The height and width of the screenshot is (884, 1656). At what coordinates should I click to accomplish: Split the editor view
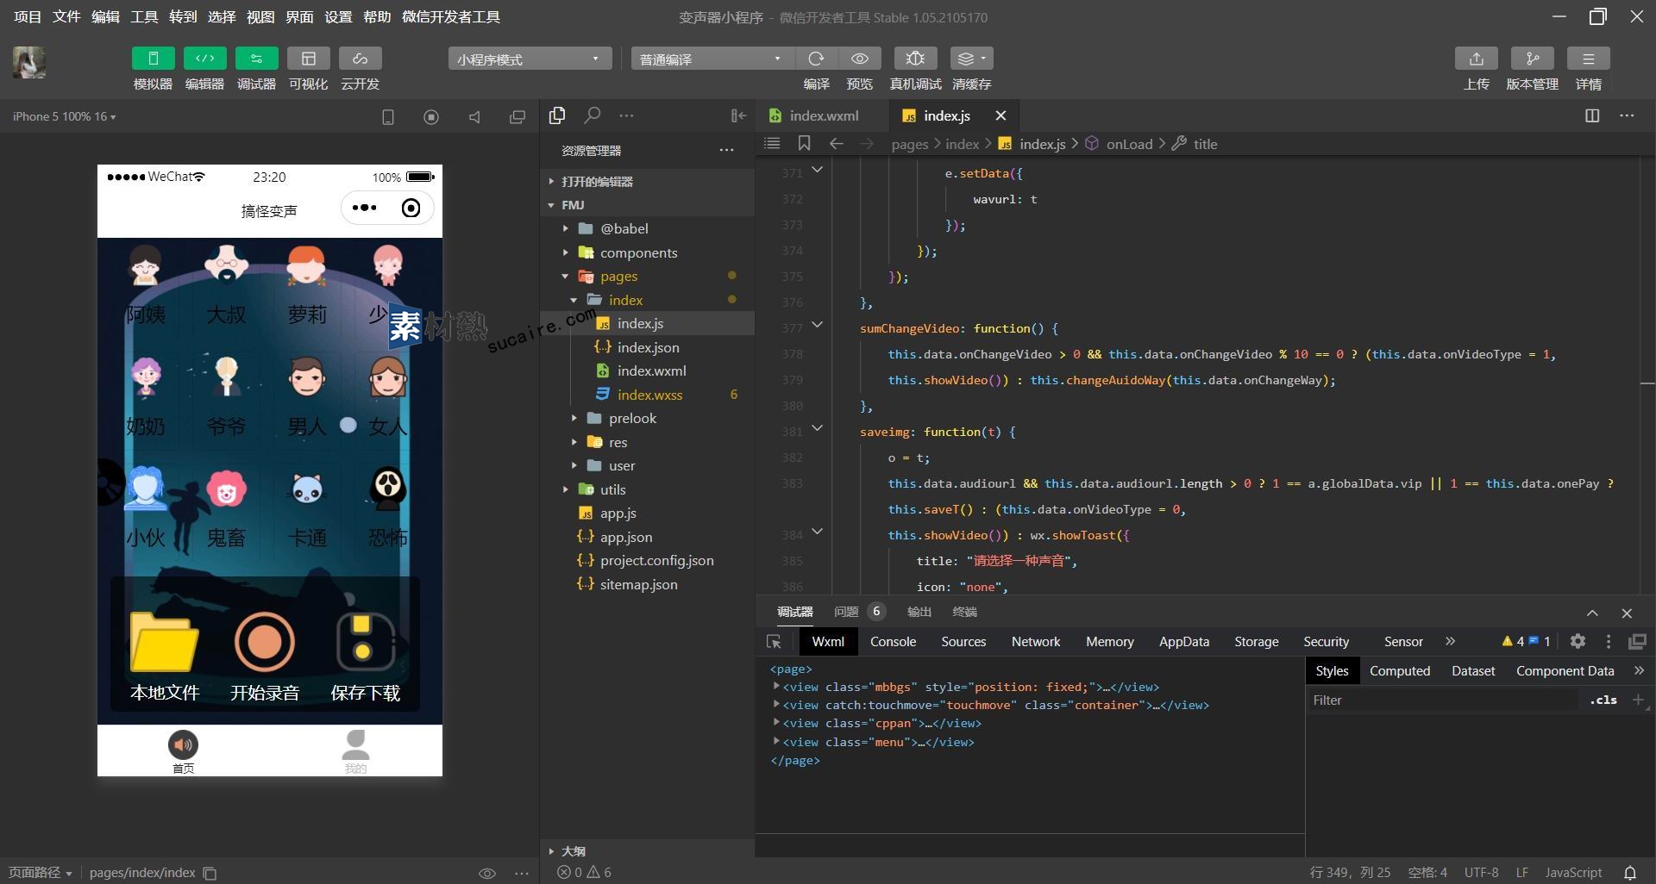1592,115
